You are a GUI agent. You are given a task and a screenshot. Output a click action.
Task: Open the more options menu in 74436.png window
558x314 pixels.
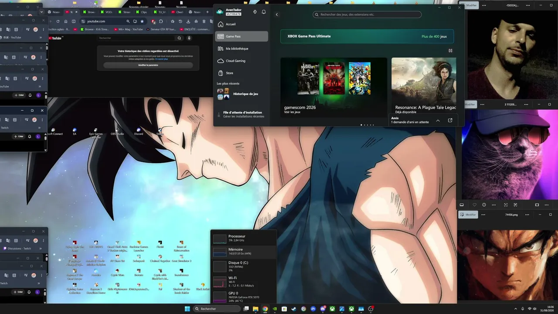point(483,215)
